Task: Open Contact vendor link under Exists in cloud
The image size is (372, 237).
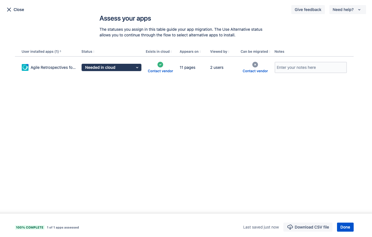Action: 160,71
